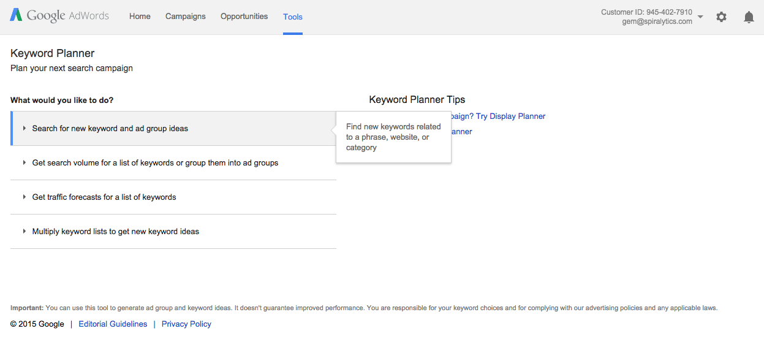The height and width of the screenshot is (350, 764).
Task: Open the Campaigns tab
Action: pyautogui.click(x=186, y=17)
